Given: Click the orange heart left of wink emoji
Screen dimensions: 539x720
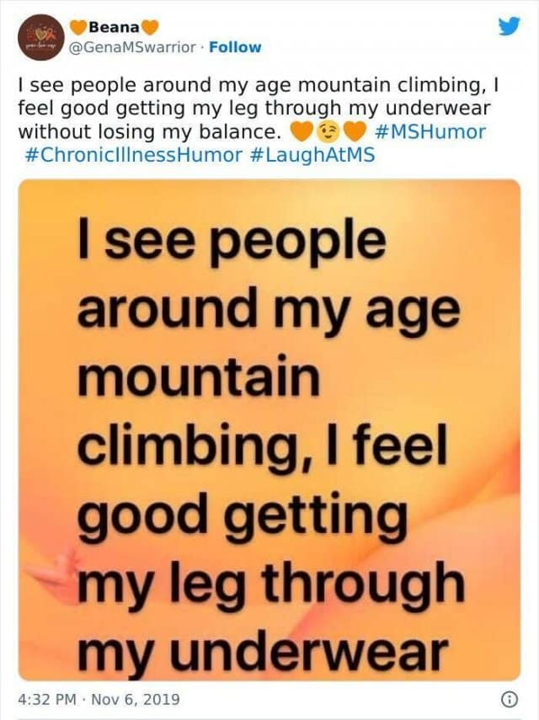Looking at the screenshot, I should point(300,132).
